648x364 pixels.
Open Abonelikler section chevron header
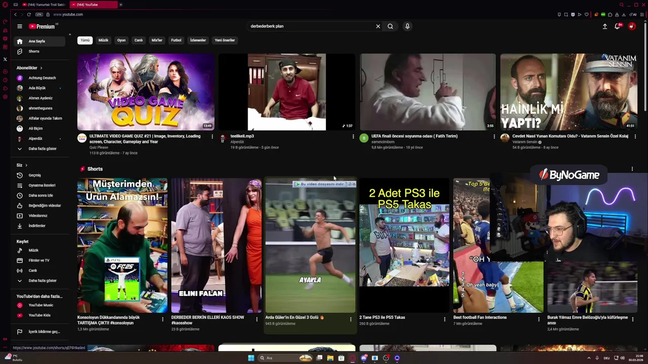point(29,68)
